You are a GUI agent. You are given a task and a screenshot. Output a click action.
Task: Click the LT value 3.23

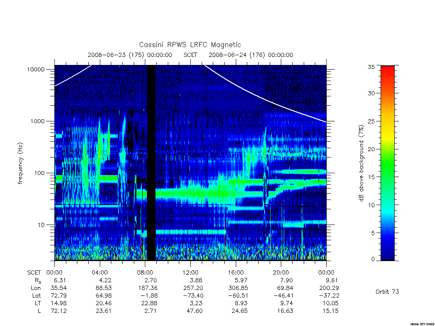[x=196, y=303]
